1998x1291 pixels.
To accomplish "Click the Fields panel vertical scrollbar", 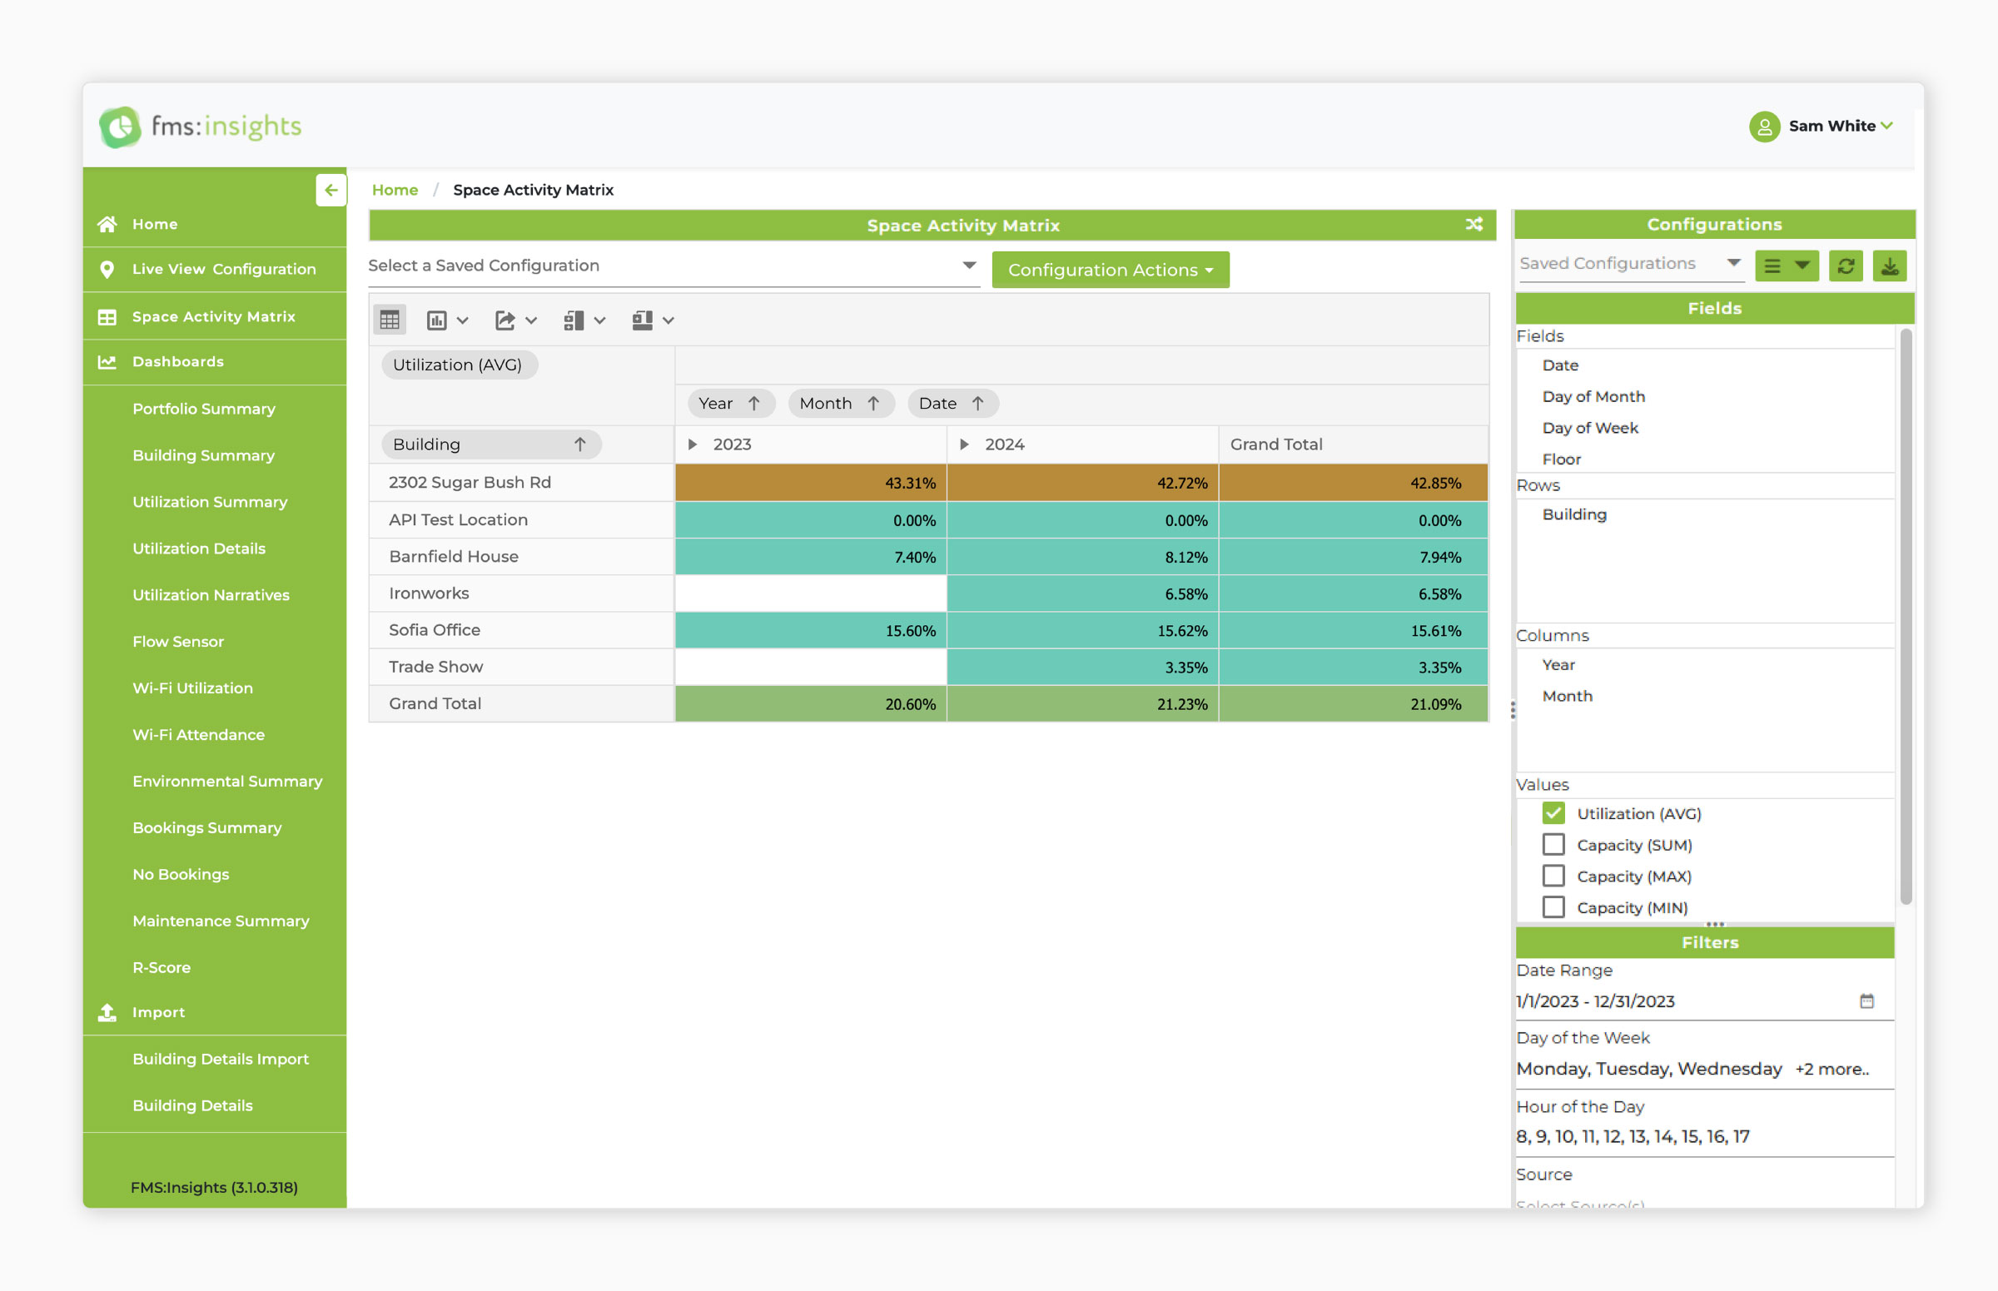I will point(1905,616).
